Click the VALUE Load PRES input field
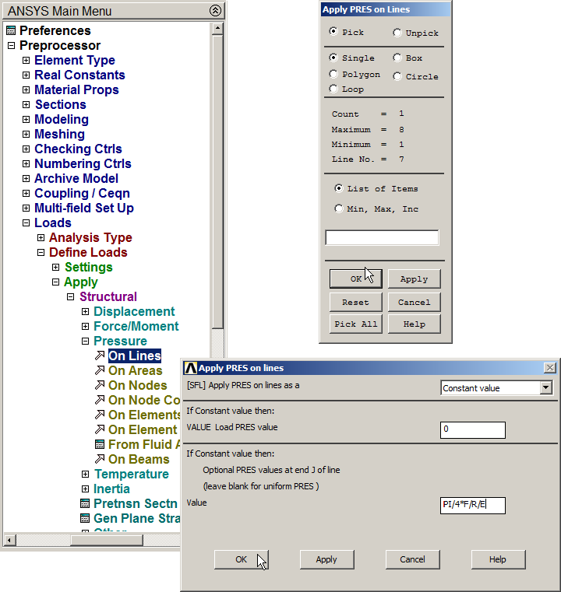The height and width of the screenshot is (592, 561). pos(472,430)
